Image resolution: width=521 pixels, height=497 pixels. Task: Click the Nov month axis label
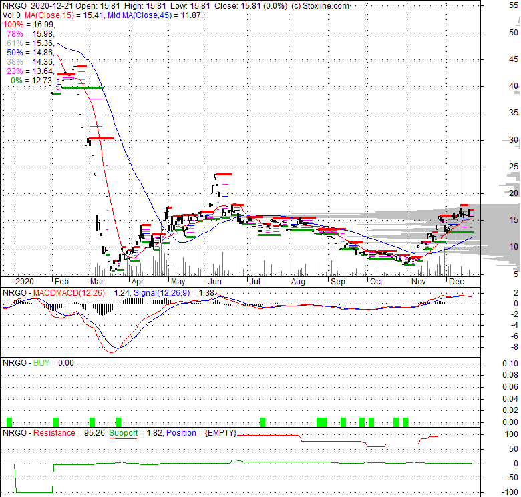click(x=418, y=282)
